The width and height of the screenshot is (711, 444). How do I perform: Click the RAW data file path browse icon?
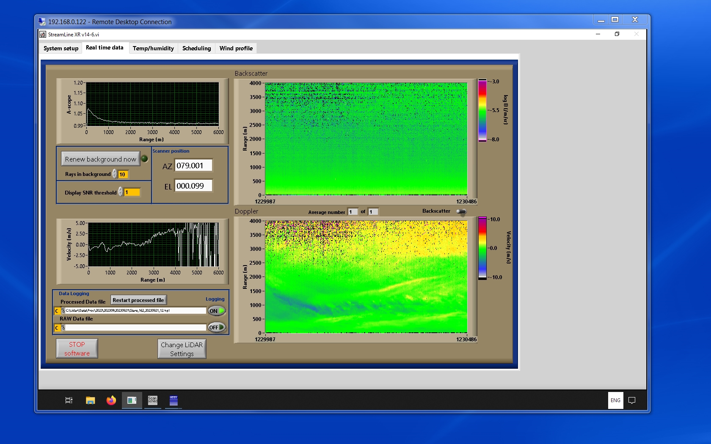(63, 328)
